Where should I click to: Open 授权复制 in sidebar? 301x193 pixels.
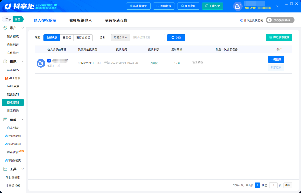(13, 103)
